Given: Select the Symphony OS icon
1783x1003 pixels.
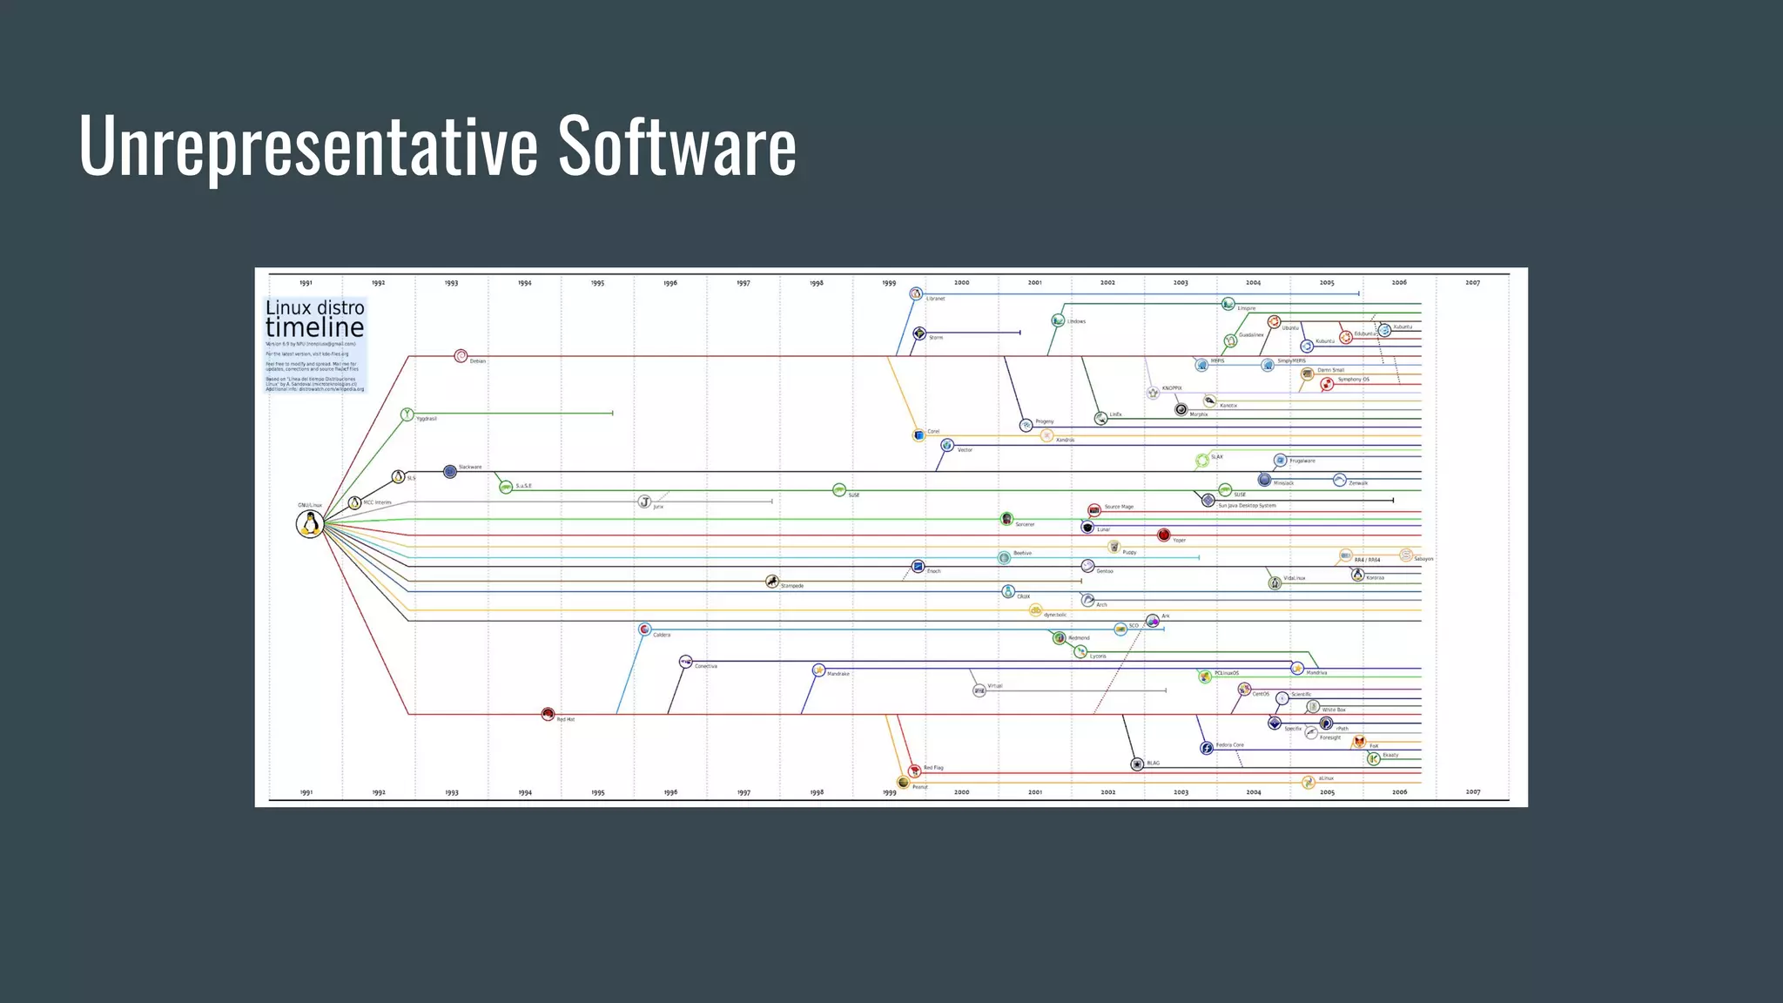Looking at the screenshot, I should 1327,384.
